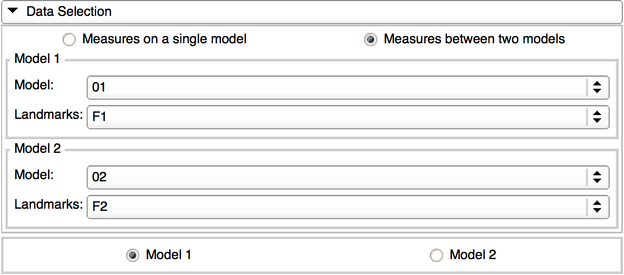Click the arrows icon on the F1 combo box
Image resolution: width=624 pixels, height=275 pixels.
597,117
